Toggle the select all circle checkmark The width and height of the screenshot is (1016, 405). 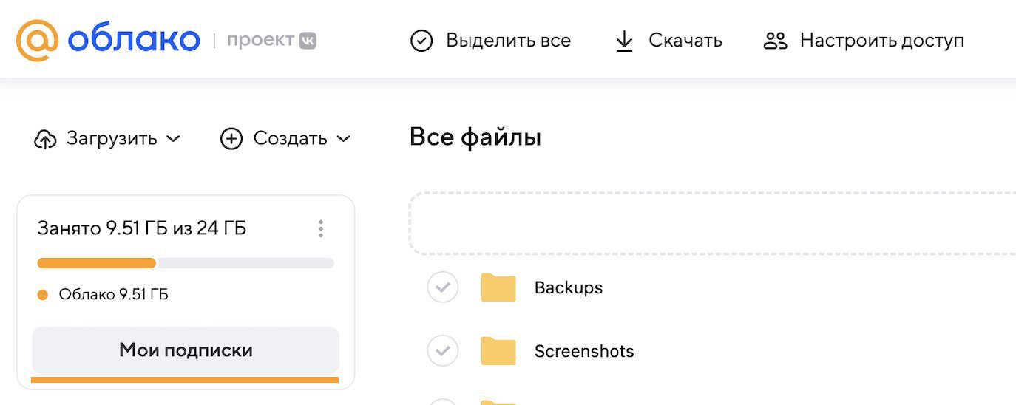tap(421, 41)
